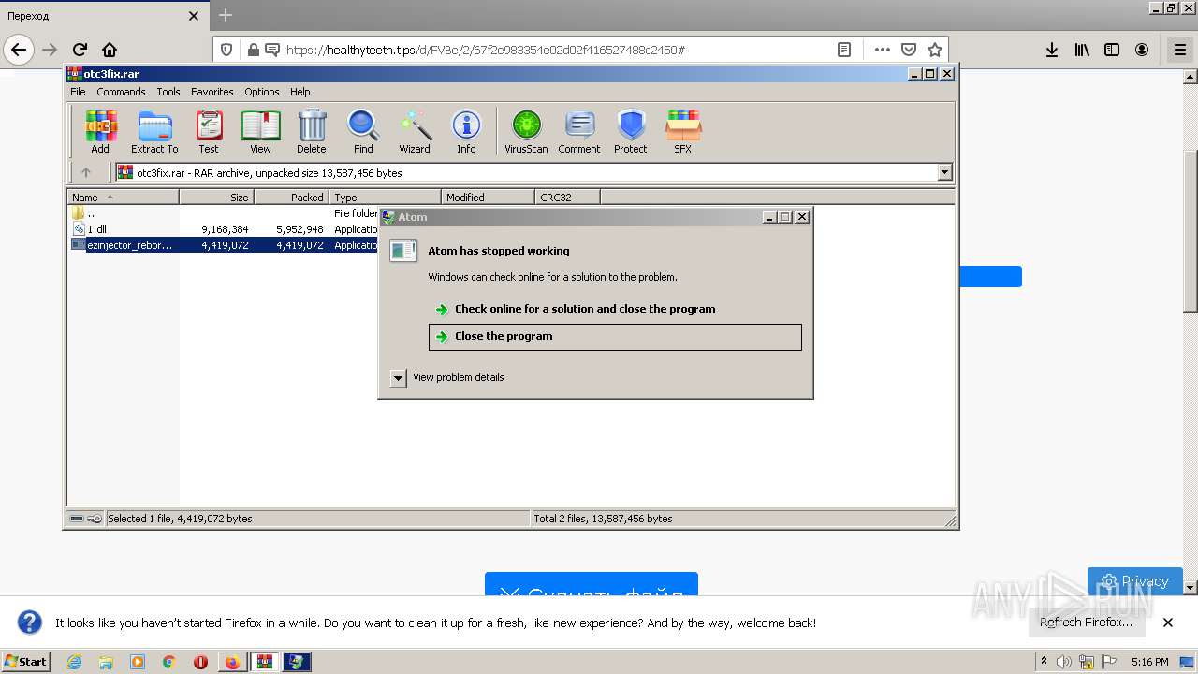Open the Wizard tool
1198x674 pixels.
pyautogui.click(x=415, y=131)
